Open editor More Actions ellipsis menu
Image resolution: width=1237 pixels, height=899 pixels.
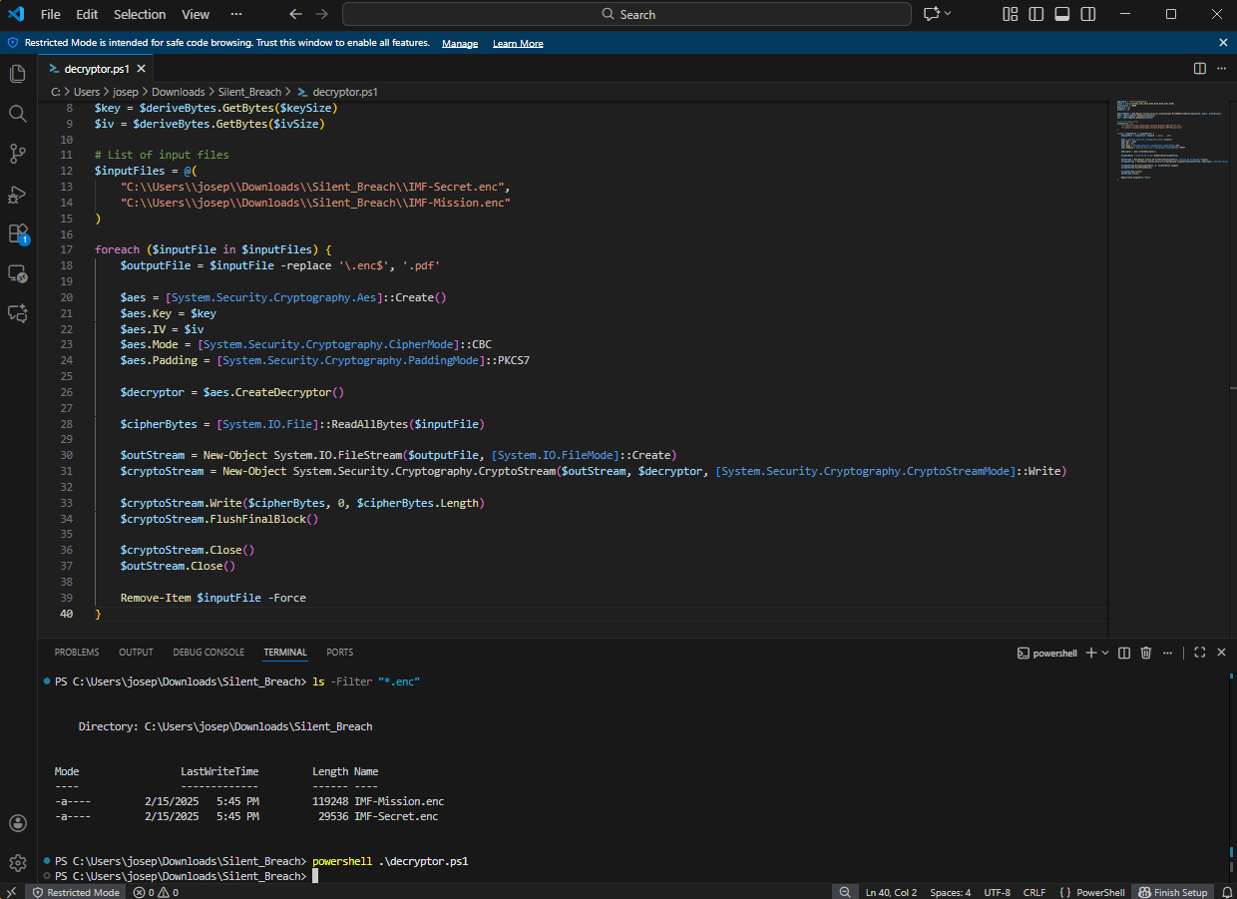click(1222, 68)
